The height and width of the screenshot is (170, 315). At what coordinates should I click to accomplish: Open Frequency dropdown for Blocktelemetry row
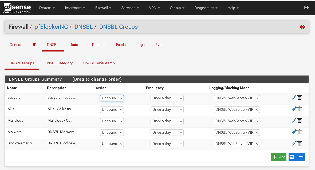(x=167, y=144)
